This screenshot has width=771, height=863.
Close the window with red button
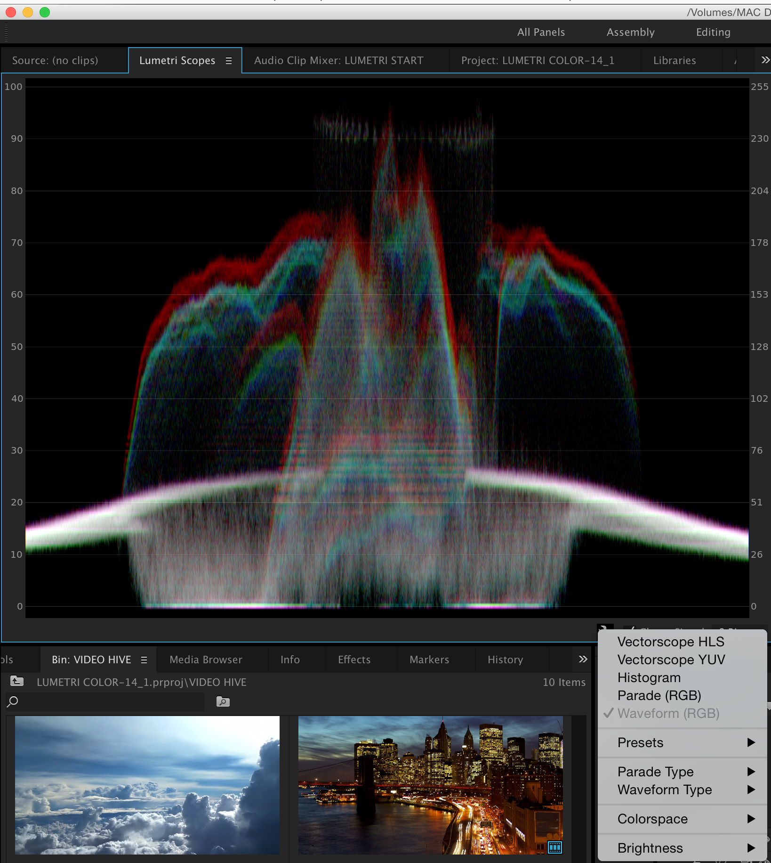click(x=10, y=12)
